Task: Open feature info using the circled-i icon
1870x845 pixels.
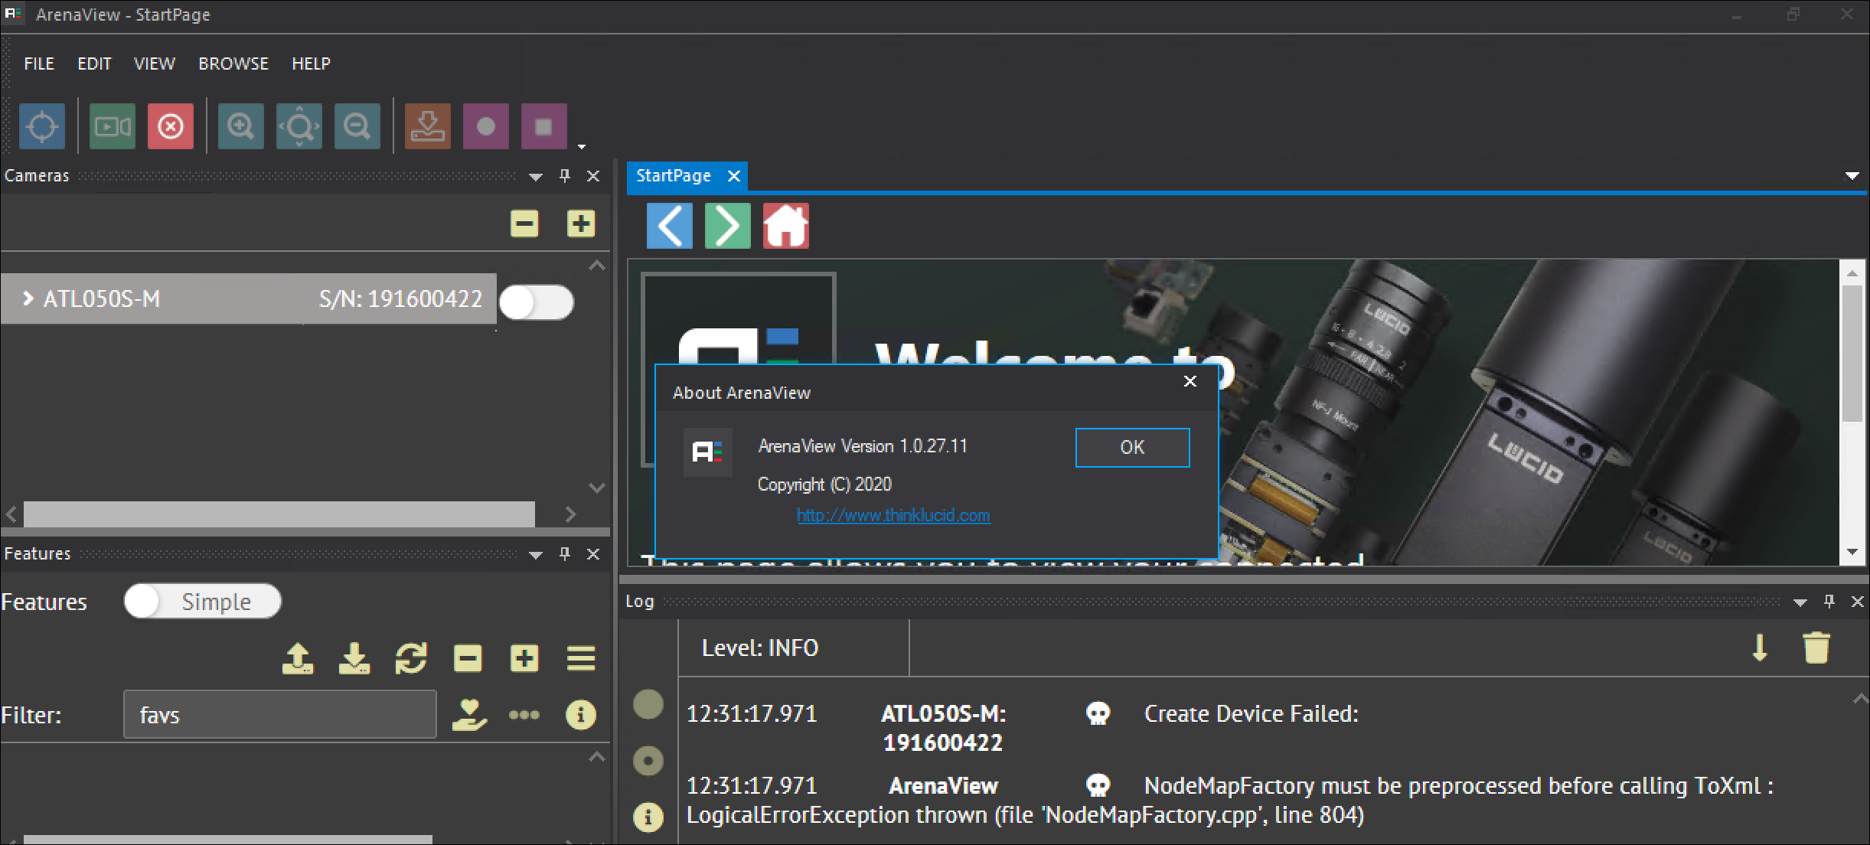Action: point(581,714)
